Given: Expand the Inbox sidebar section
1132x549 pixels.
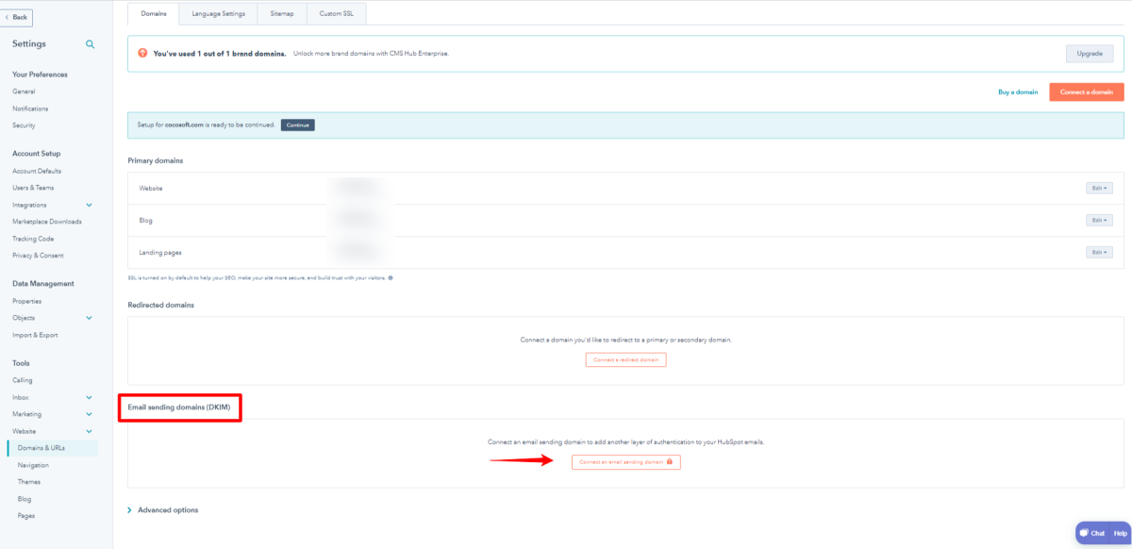Looking at the screenshot, I should pyautogui.click(x=90, y=397).
